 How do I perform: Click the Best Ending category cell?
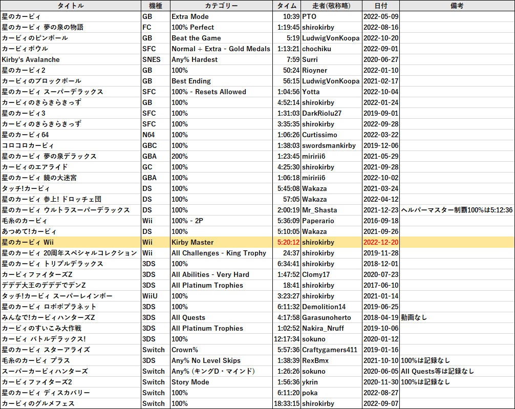[x=221, y=81]
